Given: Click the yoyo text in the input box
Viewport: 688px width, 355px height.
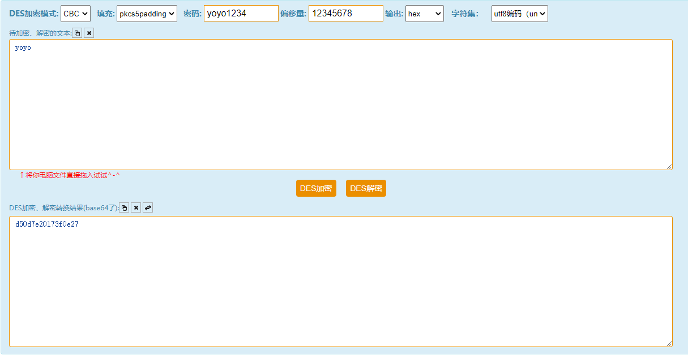Looking at the screenshot, I should tap(22, 47).
